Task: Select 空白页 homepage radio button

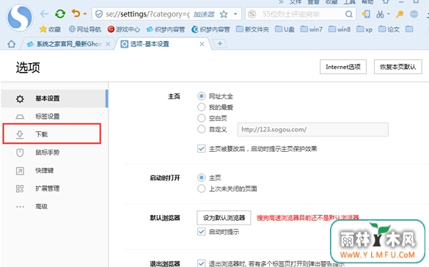Action: [202, 118]
